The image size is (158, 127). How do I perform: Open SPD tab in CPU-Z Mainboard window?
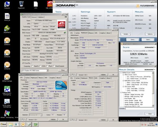(96, 33)
